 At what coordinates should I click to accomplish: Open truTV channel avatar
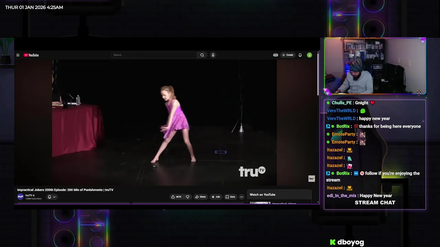[x=21, y=197]
